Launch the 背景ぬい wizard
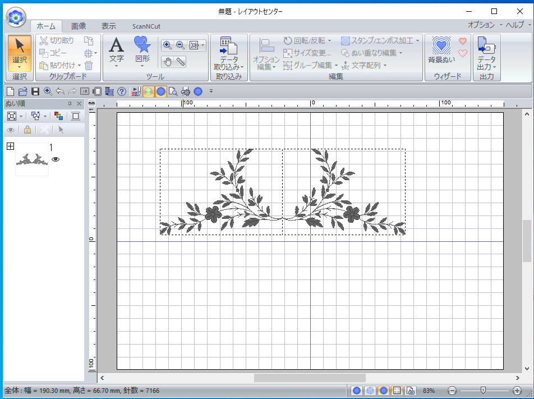The height and width of the screenshot is (399, 534). click(441, 51)
